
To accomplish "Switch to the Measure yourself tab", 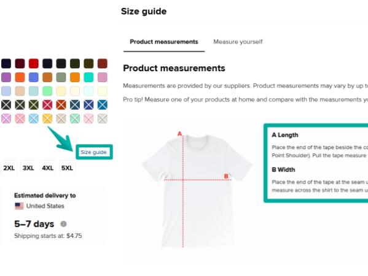I will (x=238, y=42).
